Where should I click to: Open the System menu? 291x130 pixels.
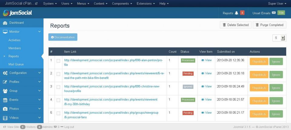pyautogui.click(x=50, y=4)
